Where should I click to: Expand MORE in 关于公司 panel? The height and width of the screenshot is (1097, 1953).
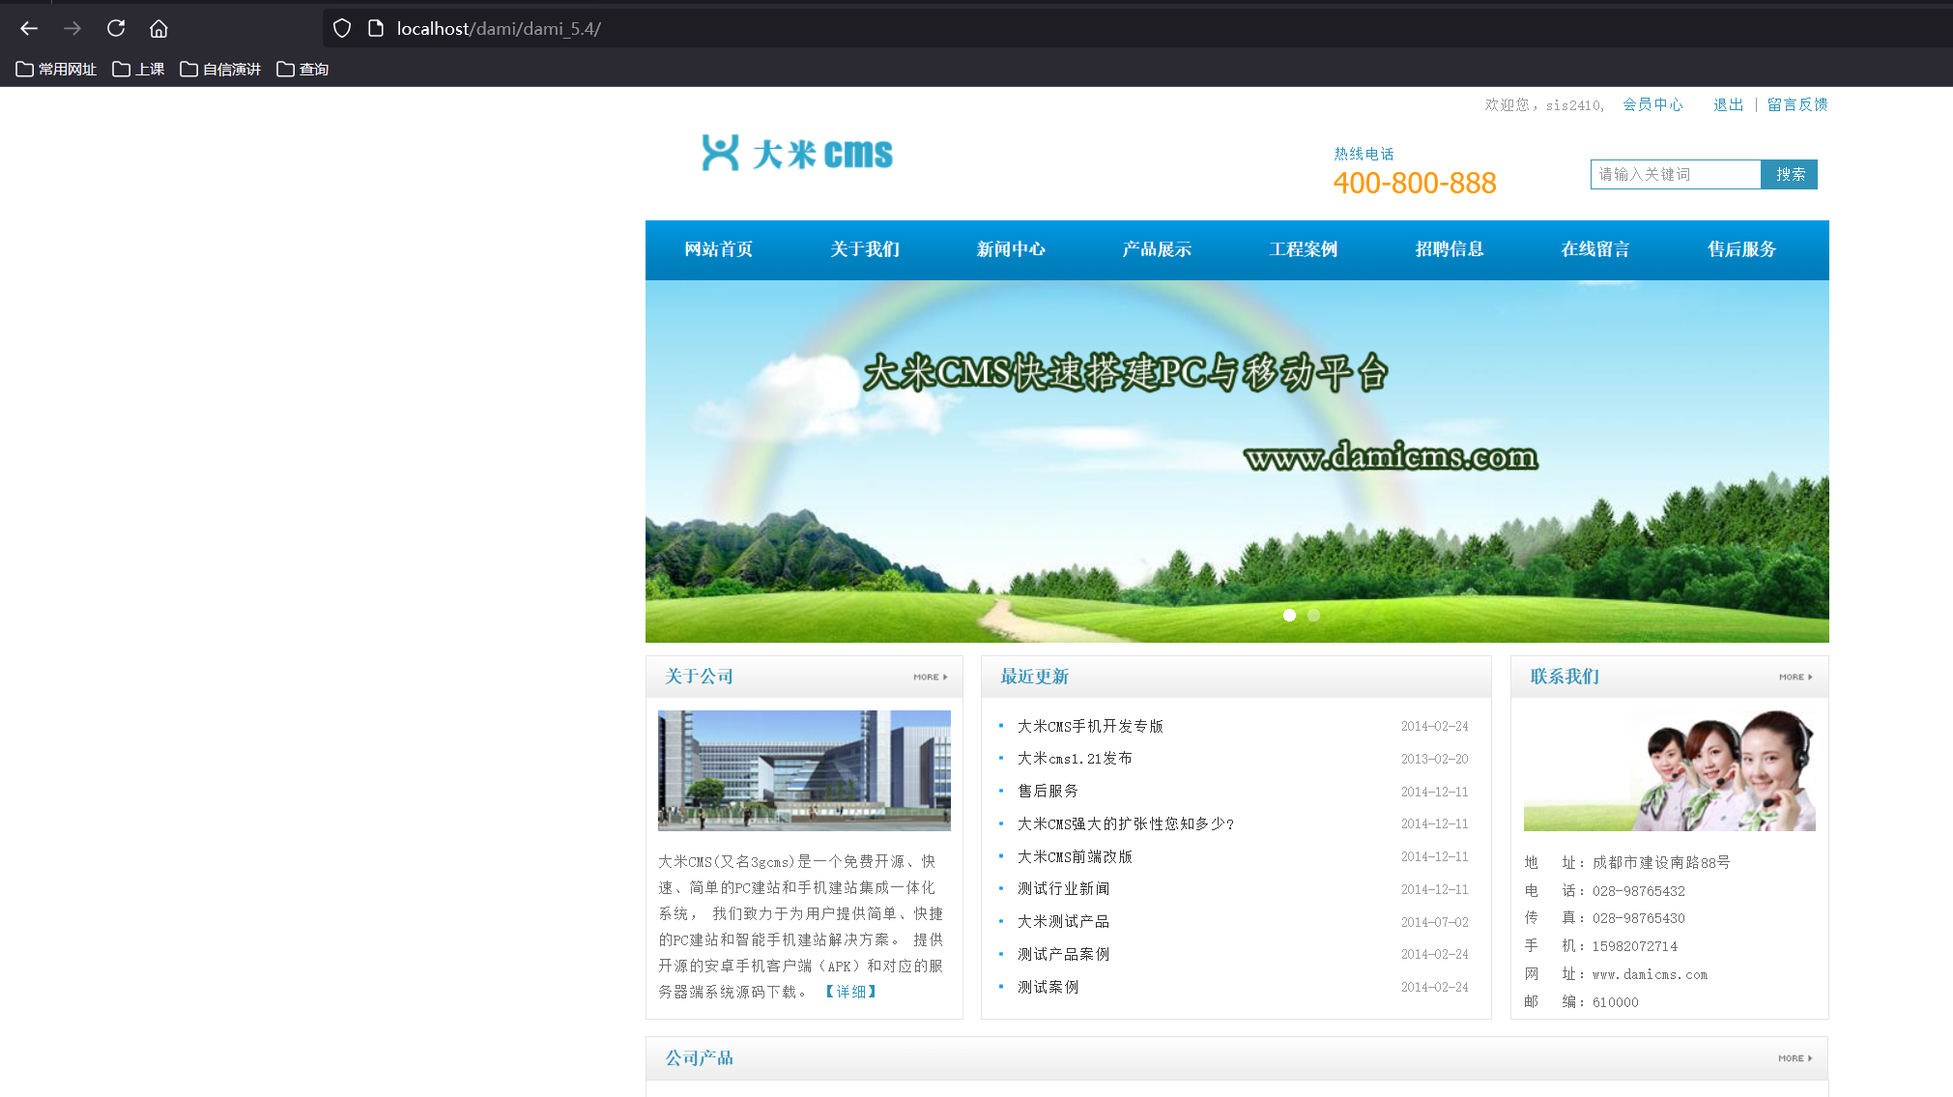click(930, 678)
